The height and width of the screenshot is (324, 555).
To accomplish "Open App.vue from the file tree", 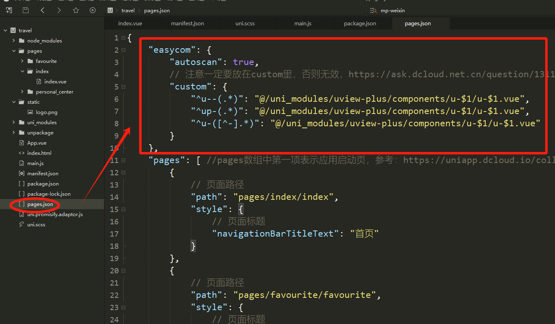I will coord(37,143).
